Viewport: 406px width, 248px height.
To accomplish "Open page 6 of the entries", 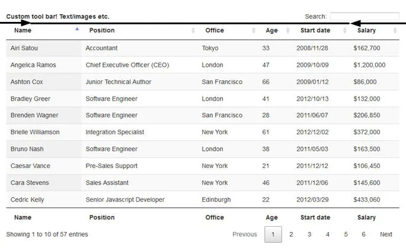I will pyautogui.click(x=364, y=234).
